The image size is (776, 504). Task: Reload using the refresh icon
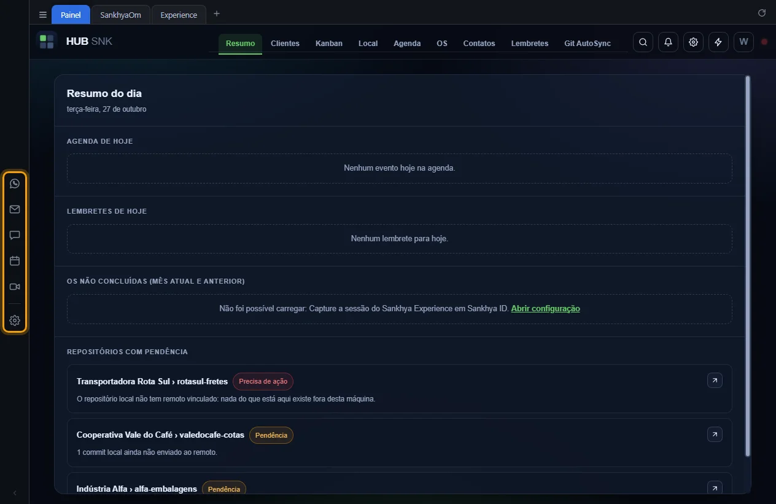click(762, 13)
